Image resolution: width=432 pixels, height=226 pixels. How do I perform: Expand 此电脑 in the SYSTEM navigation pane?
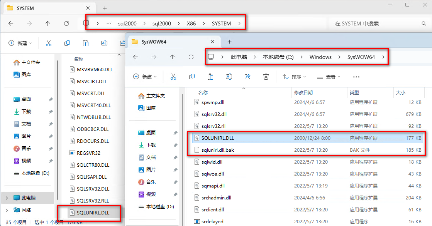tap(7, 198)
